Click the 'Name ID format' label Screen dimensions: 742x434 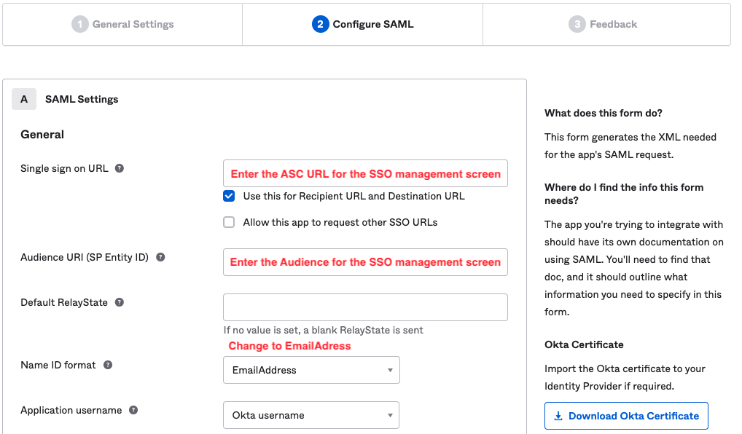coord(58,365)
